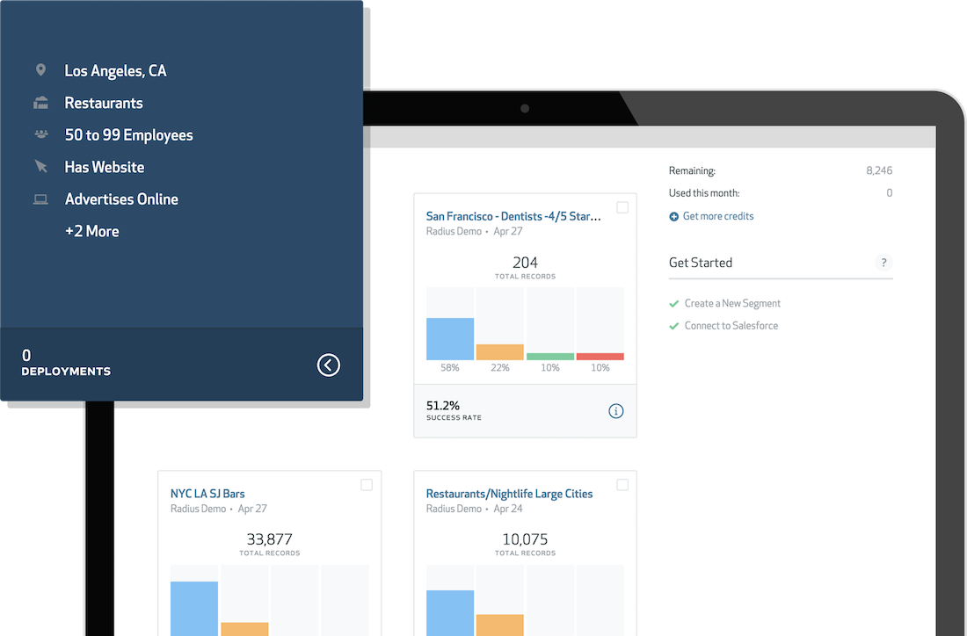Click the Los Angeles, CA criterion
967x636 pixels.
click(x=115, y=71)
